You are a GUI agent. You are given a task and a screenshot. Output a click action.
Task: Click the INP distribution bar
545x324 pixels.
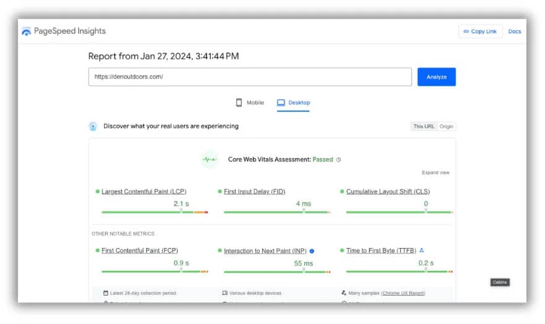click(x=277, y=272)
